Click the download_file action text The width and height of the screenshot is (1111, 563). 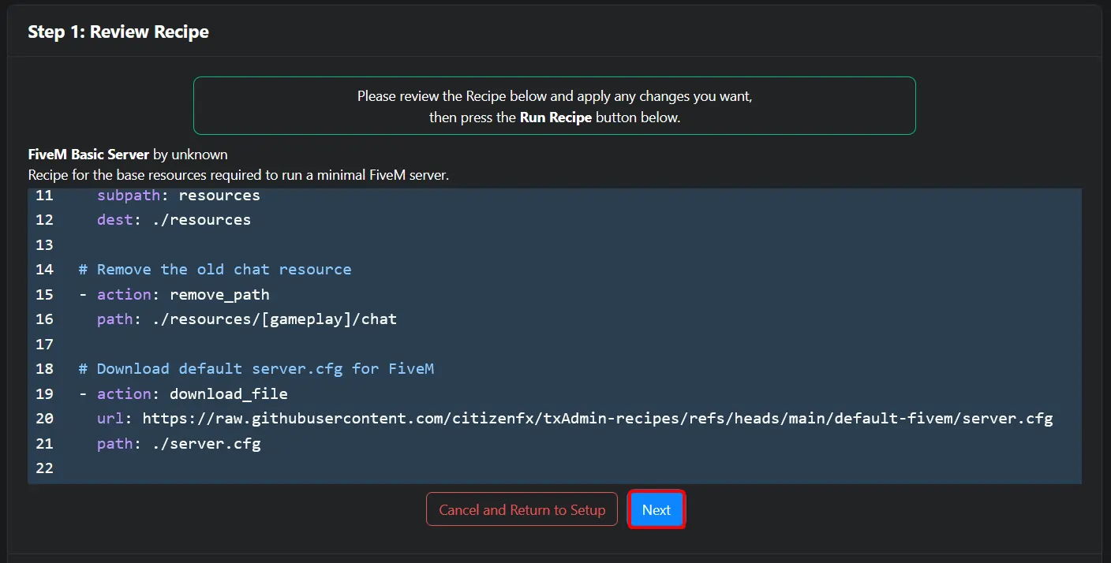click(229, 393)
